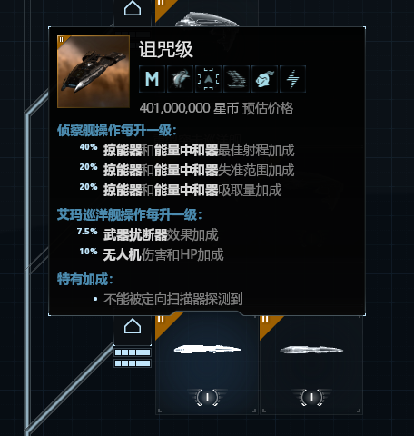Open the 无人机 link in the 10% bonus line

click(x=123, y=254)
